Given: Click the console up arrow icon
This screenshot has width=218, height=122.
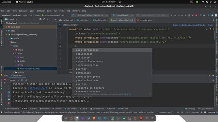Looking at the screenshot, I should [x=9, y=85].
